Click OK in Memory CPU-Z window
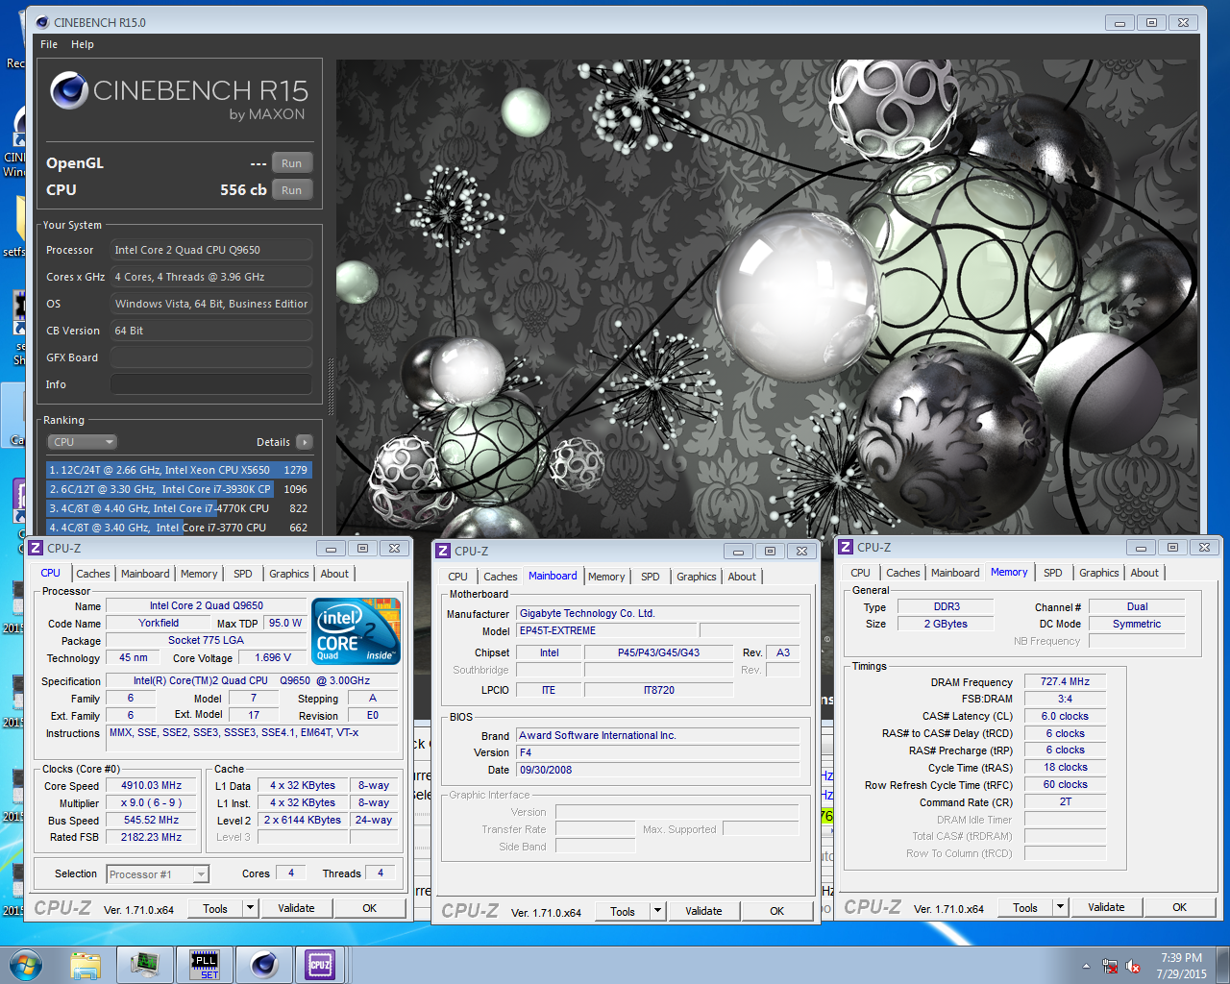 click(1180, 907)
